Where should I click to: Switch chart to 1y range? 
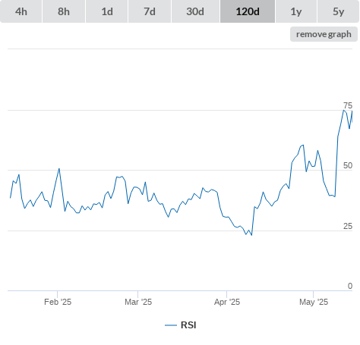(x=296, y=11)
